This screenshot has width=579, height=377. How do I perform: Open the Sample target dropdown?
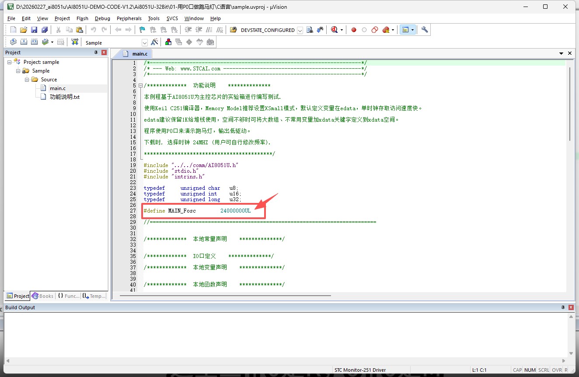pos(145,42)
